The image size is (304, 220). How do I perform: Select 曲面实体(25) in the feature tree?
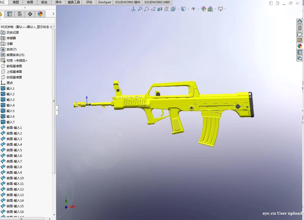click(x=15, y=55)
